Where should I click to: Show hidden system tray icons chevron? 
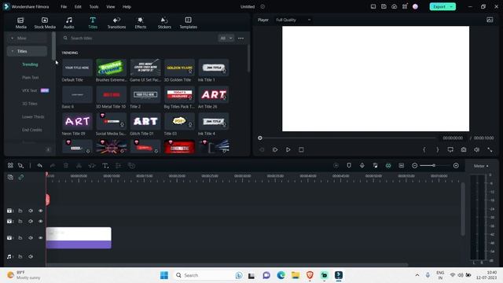(x=417, y=275)
